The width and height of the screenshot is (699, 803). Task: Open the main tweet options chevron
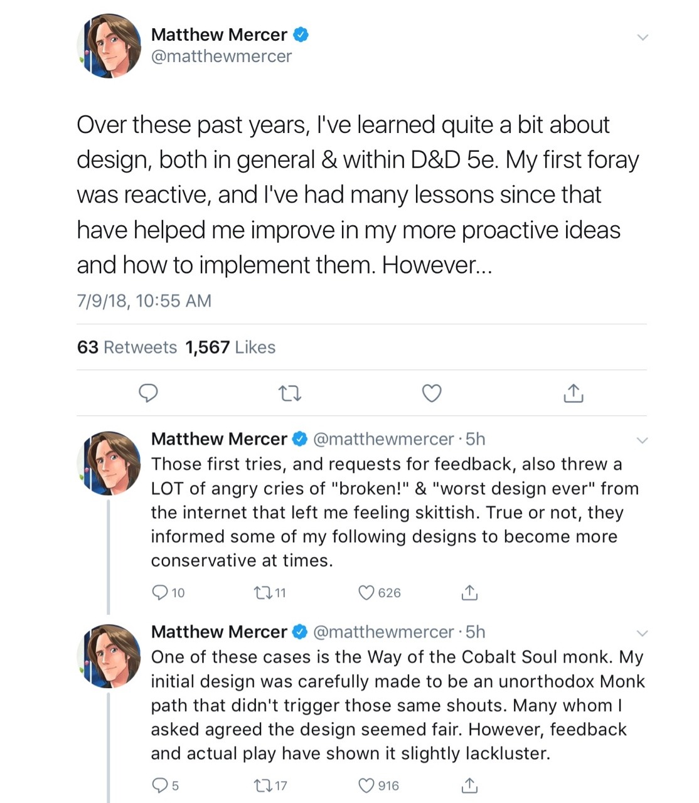(642, 38)
